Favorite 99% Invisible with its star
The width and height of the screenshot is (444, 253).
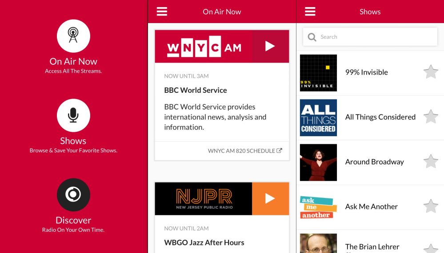click(431, 72)
